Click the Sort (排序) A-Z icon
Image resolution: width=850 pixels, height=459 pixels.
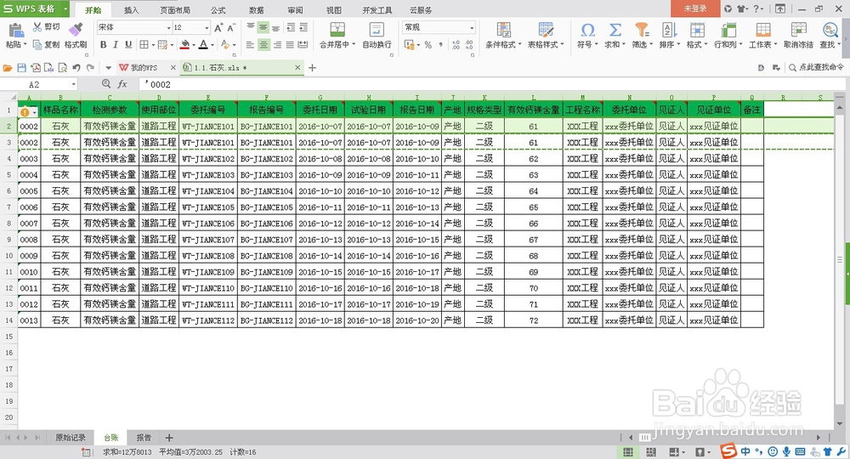[669, 29]
